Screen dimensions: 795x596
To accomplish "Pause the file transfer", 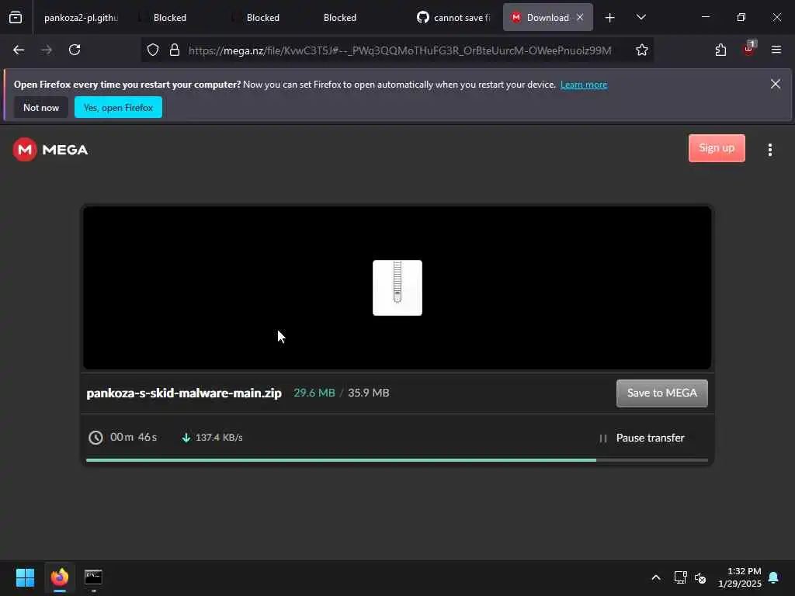I will [x=642, y=438].
